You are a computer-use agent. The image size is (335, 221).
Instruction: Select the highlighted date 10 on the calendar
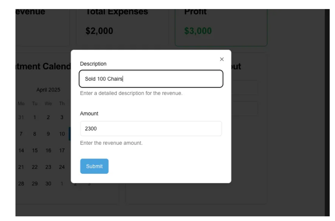click(62, 134)
